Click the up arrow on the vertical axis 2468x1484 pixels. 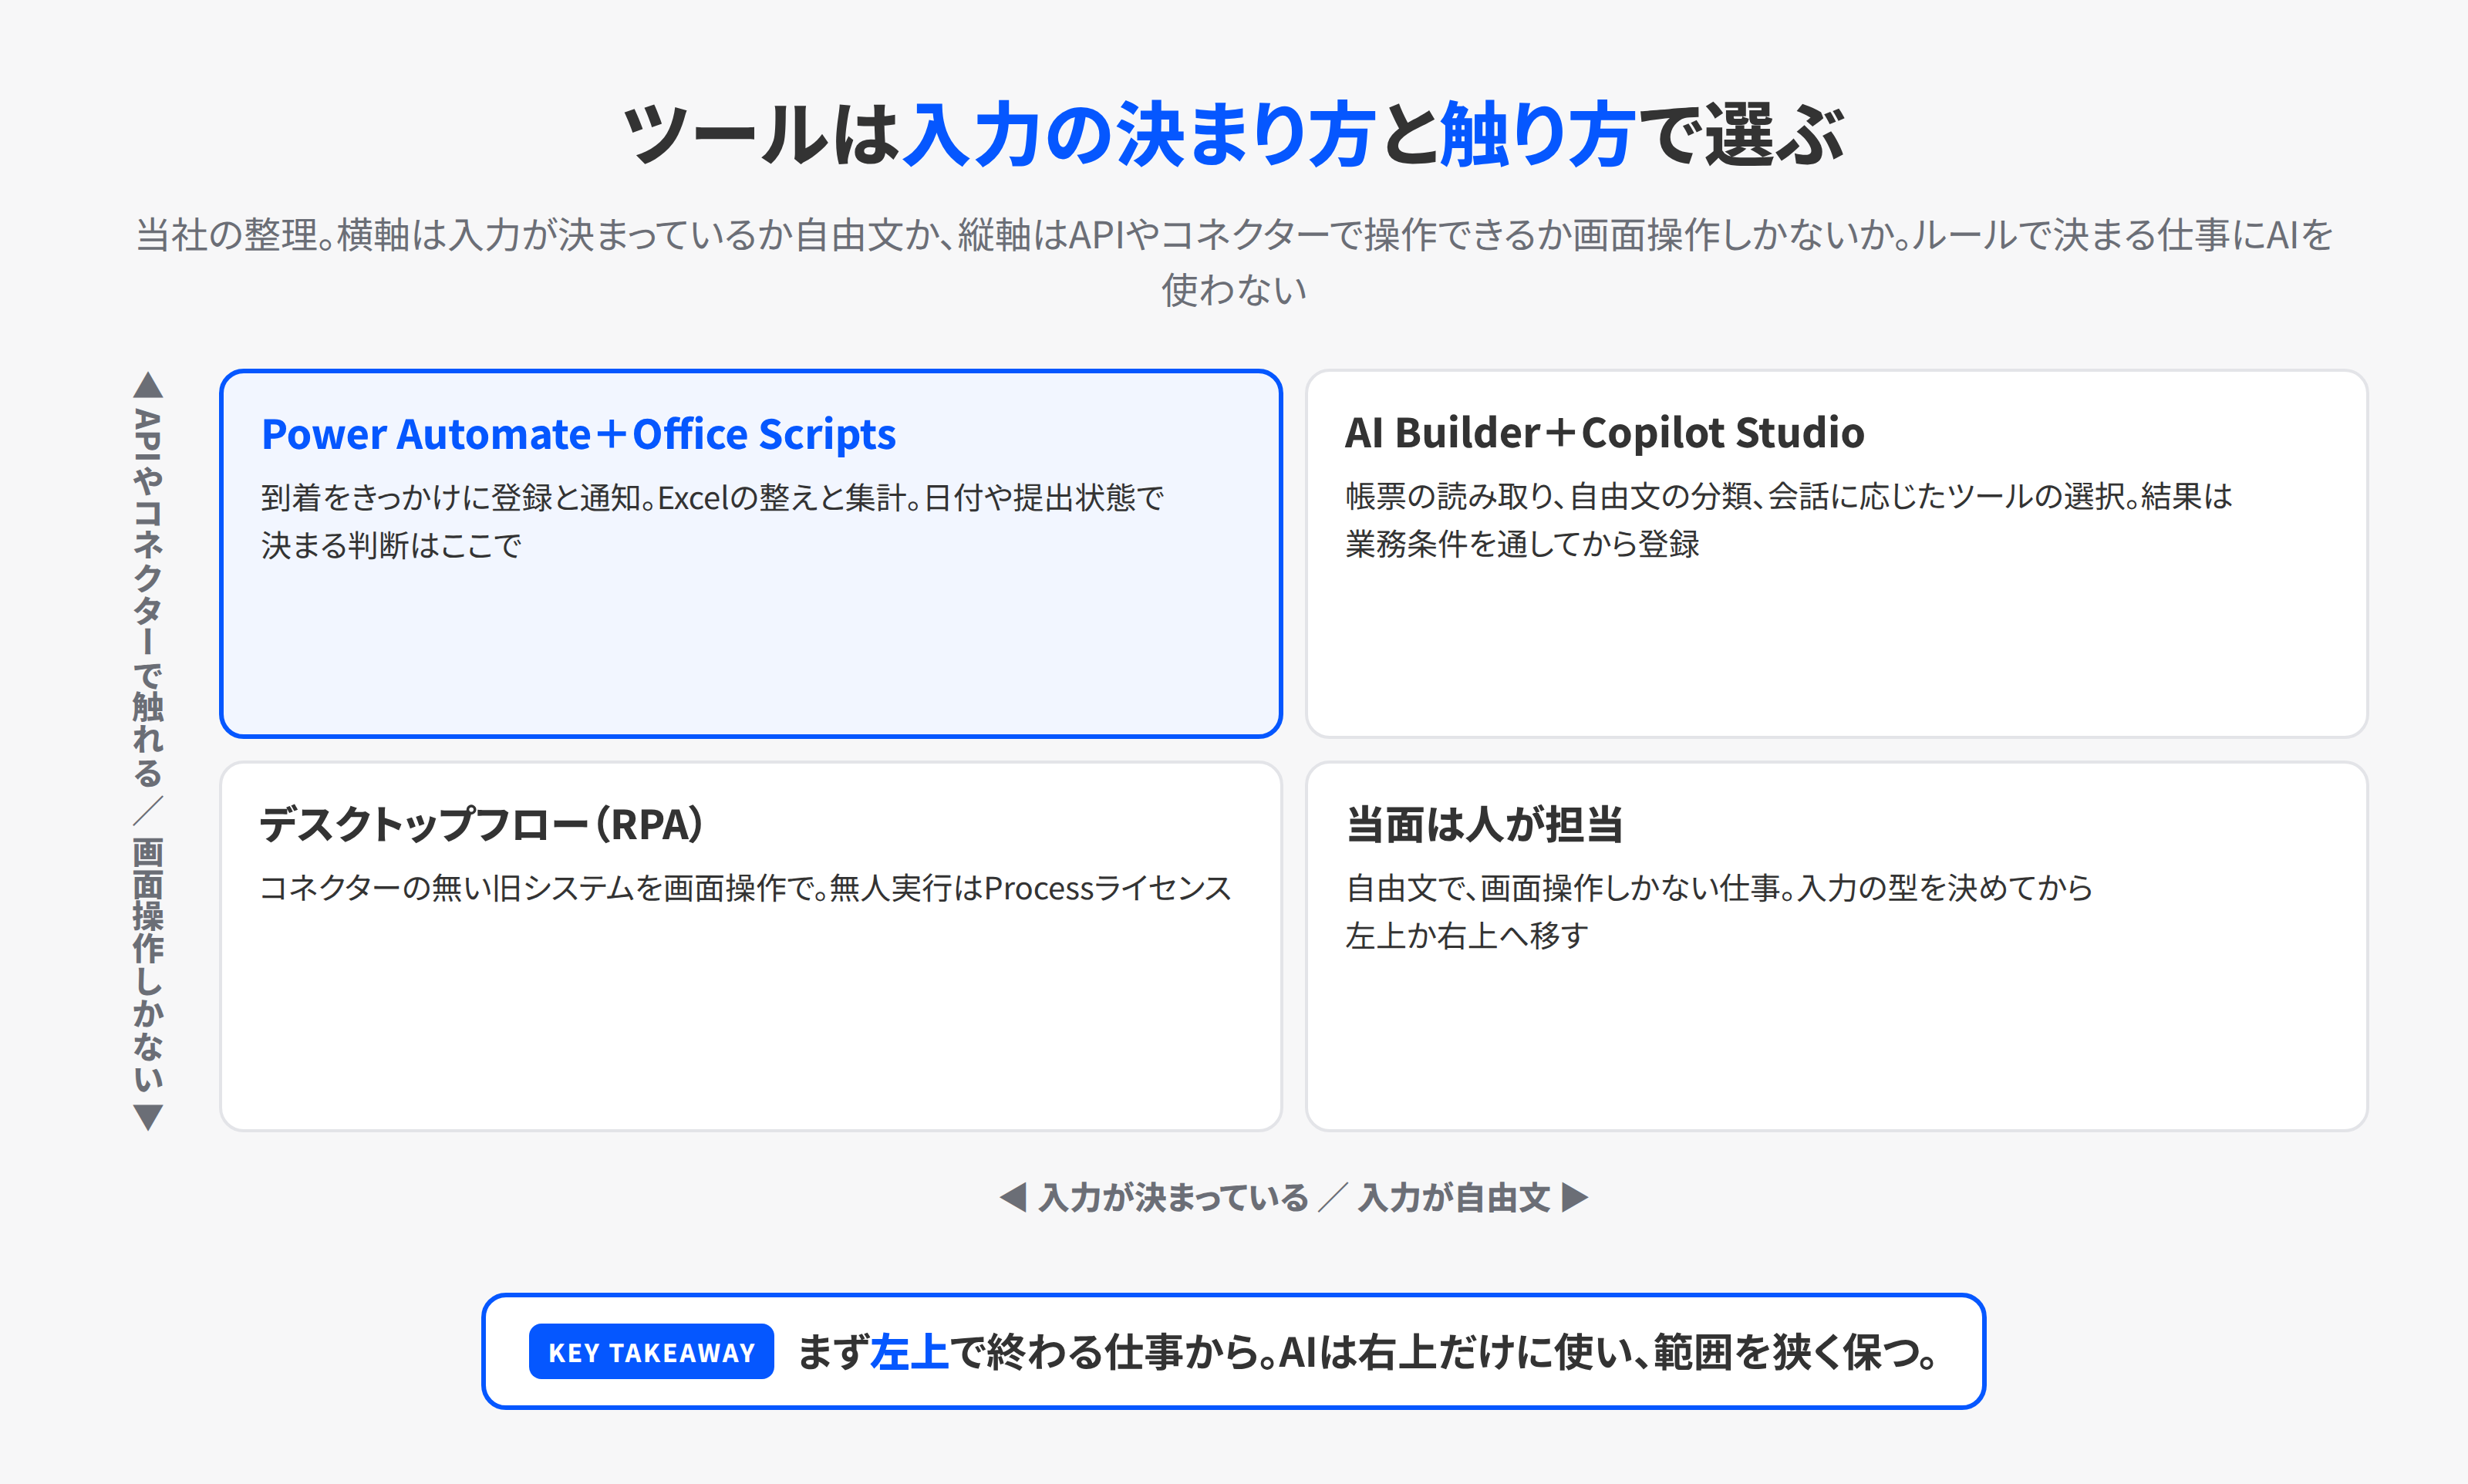coord(148,385)
